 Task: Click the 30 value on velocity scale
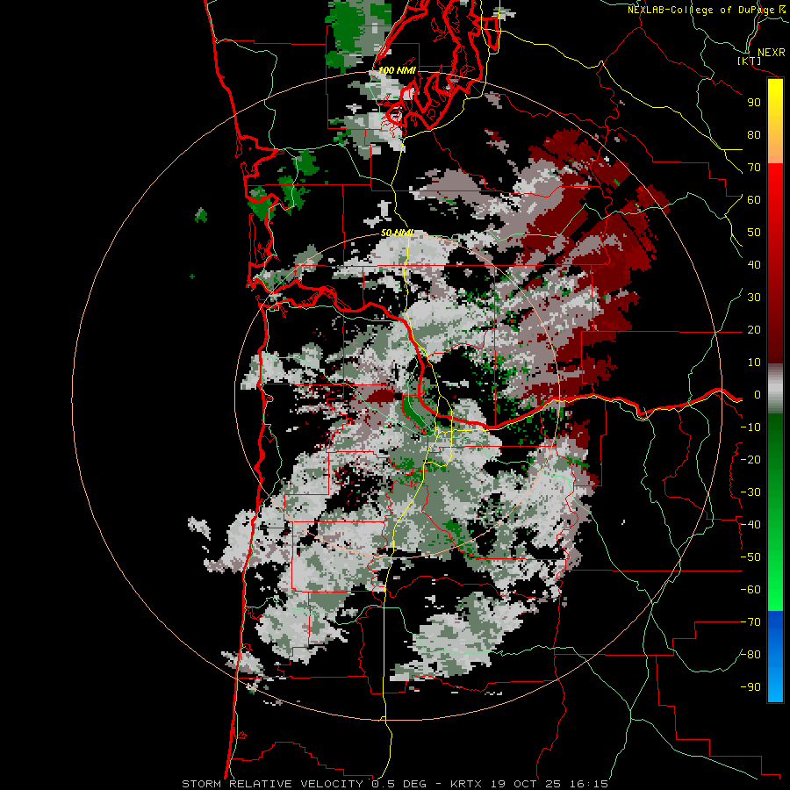pyautogui.click(x=754, y=298)
